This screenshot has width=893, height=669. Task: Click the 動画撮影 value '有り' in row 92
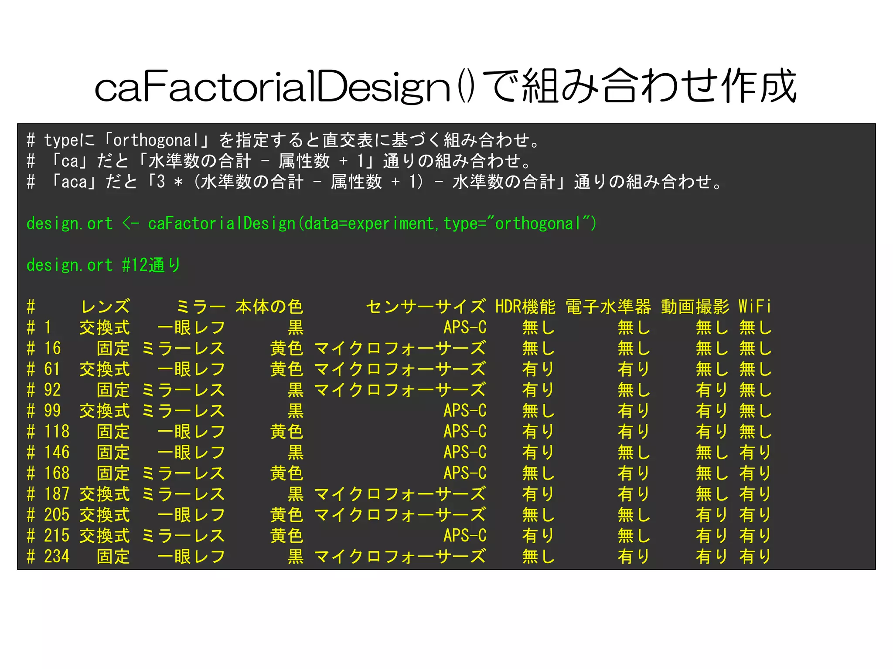(x=712, y=390)
